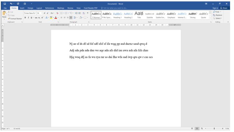Open the Mailings ribbon tab

coord(60,8)
